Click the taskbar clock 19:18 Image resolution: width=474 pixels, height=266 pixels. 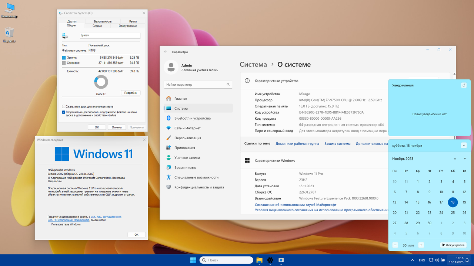pyautogui.click(x=456, y=260)
